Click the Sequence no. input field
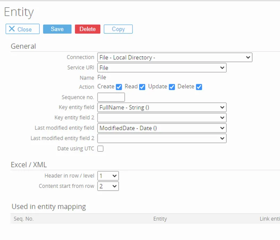The image size is (280, 240). tap(111, 97)
